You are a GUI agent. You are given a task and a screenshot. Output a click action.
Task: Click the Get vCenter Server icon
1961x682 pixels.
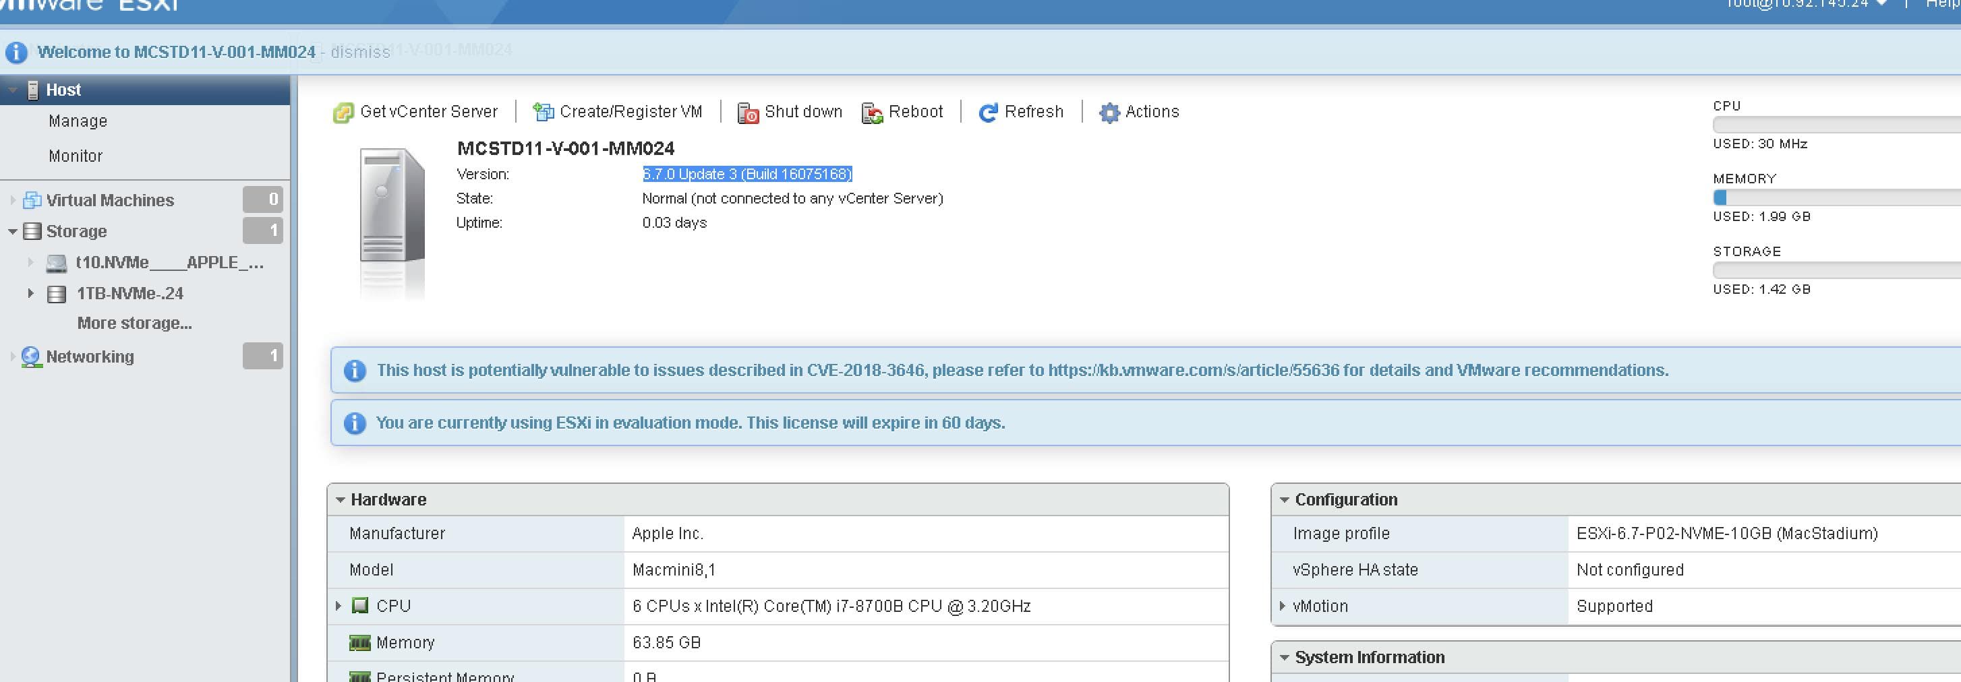pyautogui.click(x=345, y=111)
